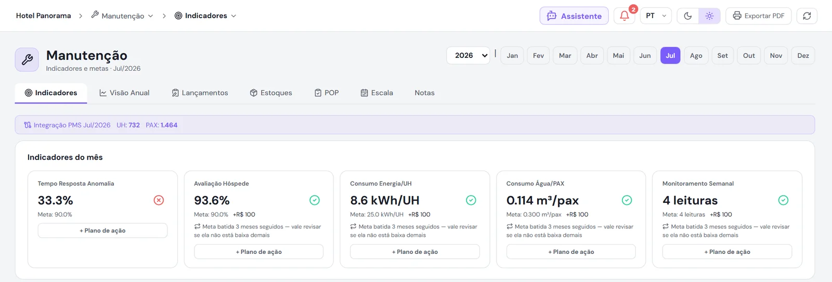Screen dimensions: 832x282
Task: Go to Hotel Panorama home breadcrumb
Action: pos(43,16)
